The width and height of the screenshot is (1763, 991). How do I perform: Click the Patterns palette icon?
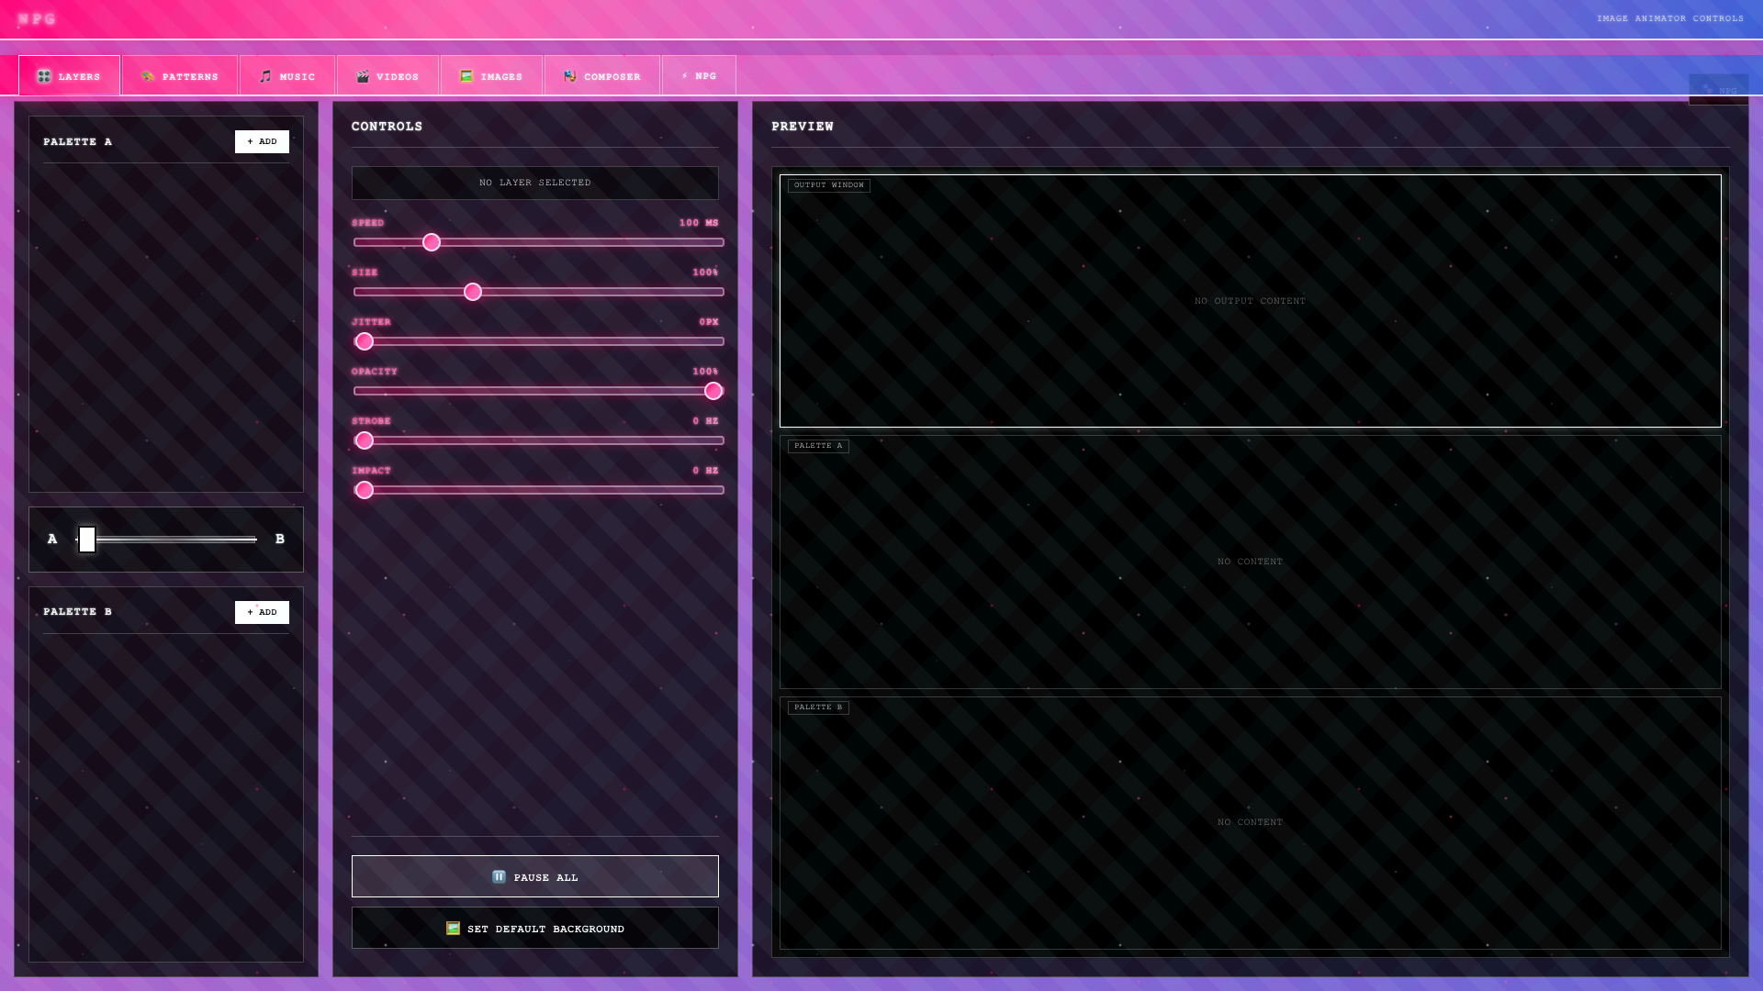pyautogui.click(x=148, y=77)
